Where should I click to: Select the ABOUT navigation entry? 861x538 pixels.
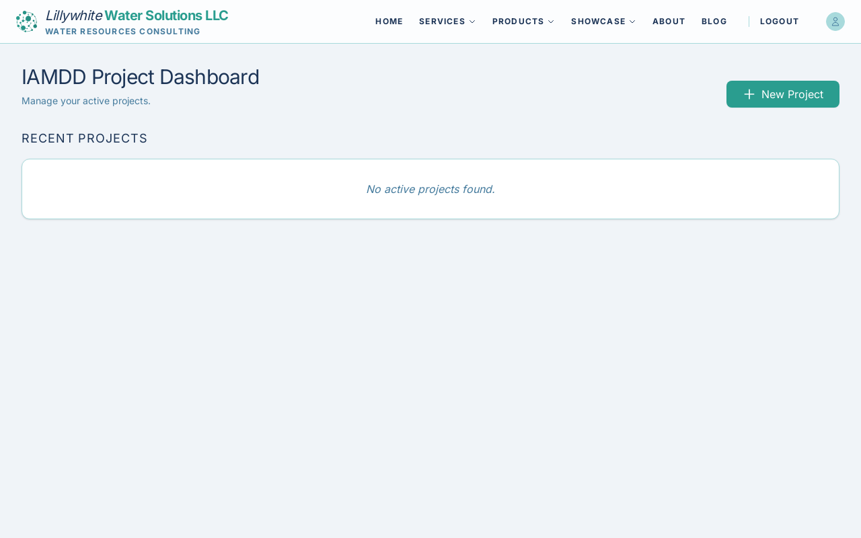coord(669,20)
